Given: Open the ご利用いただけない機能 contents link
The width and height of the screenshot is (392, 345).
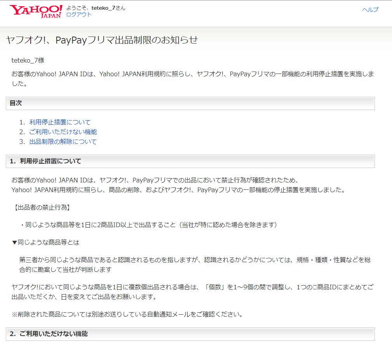Looking at the screenshot, I should (63, 132).
